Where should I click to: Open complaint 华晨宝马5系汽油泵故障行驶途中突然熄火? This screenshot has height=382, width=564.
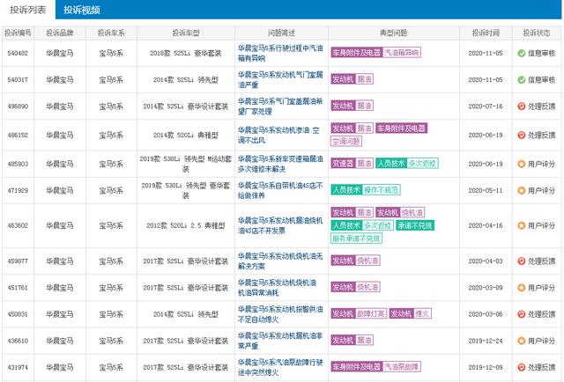tap(280, 367)
